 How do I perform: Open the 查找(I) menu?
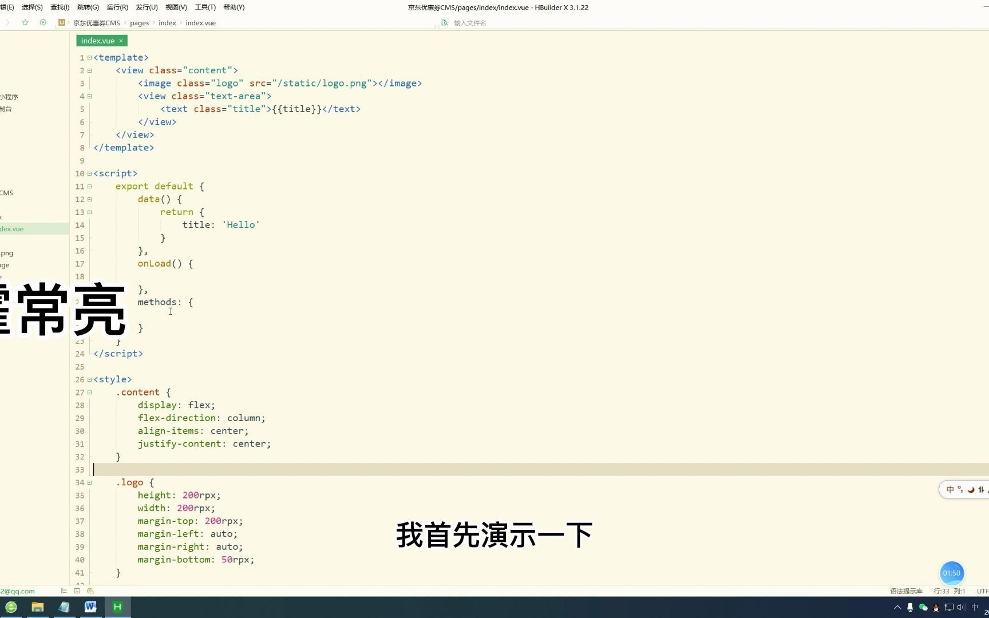(60, 7)
